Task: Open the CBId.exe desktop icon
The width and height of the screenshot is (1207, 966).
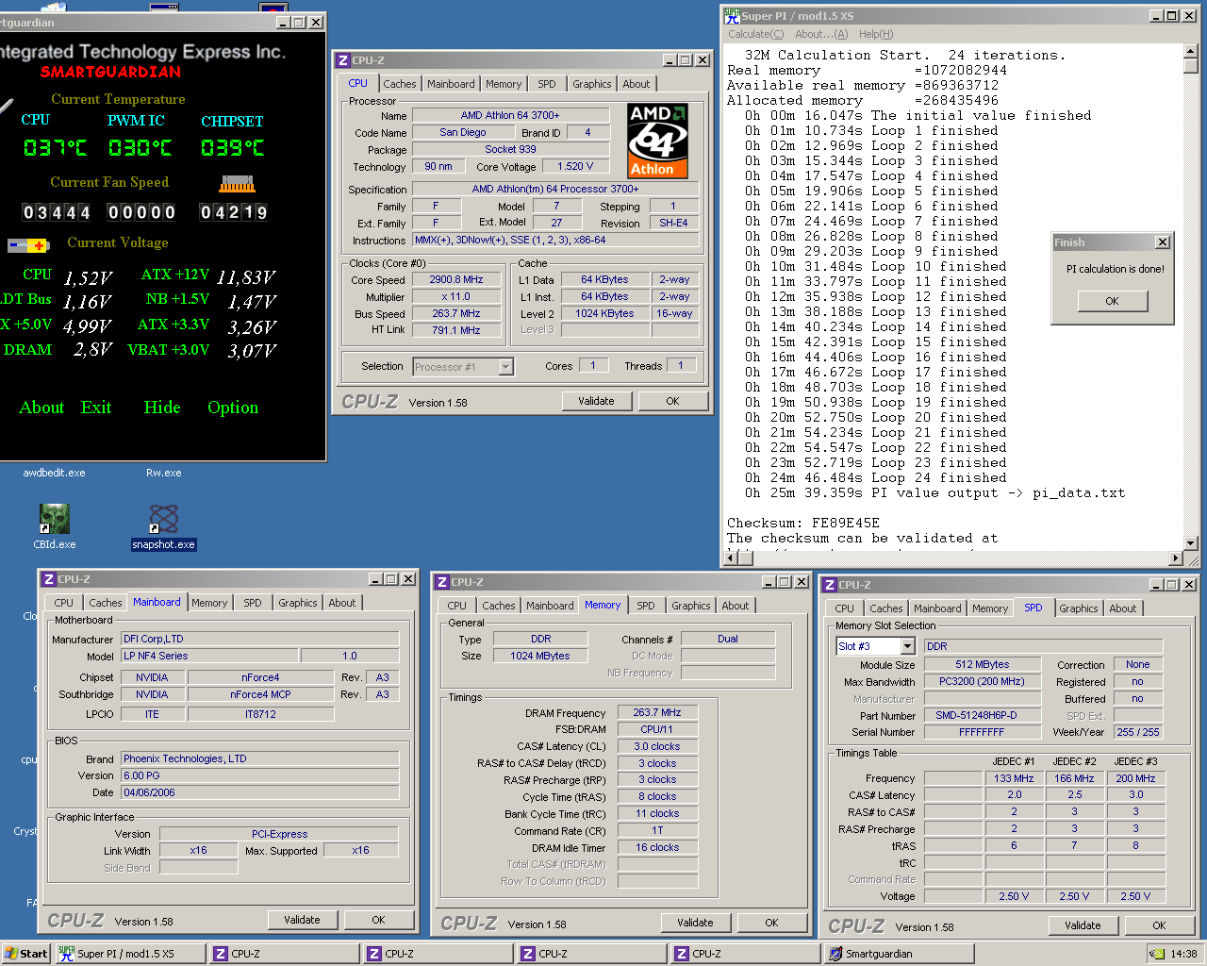Action: (55, 526)
